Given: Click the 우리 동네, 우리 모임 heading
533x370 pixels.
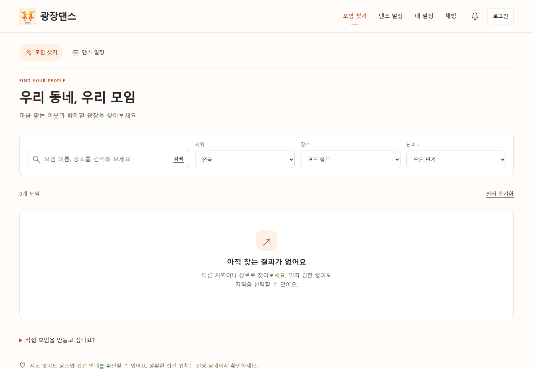Looking at the screenshot, I should [77, 97].
